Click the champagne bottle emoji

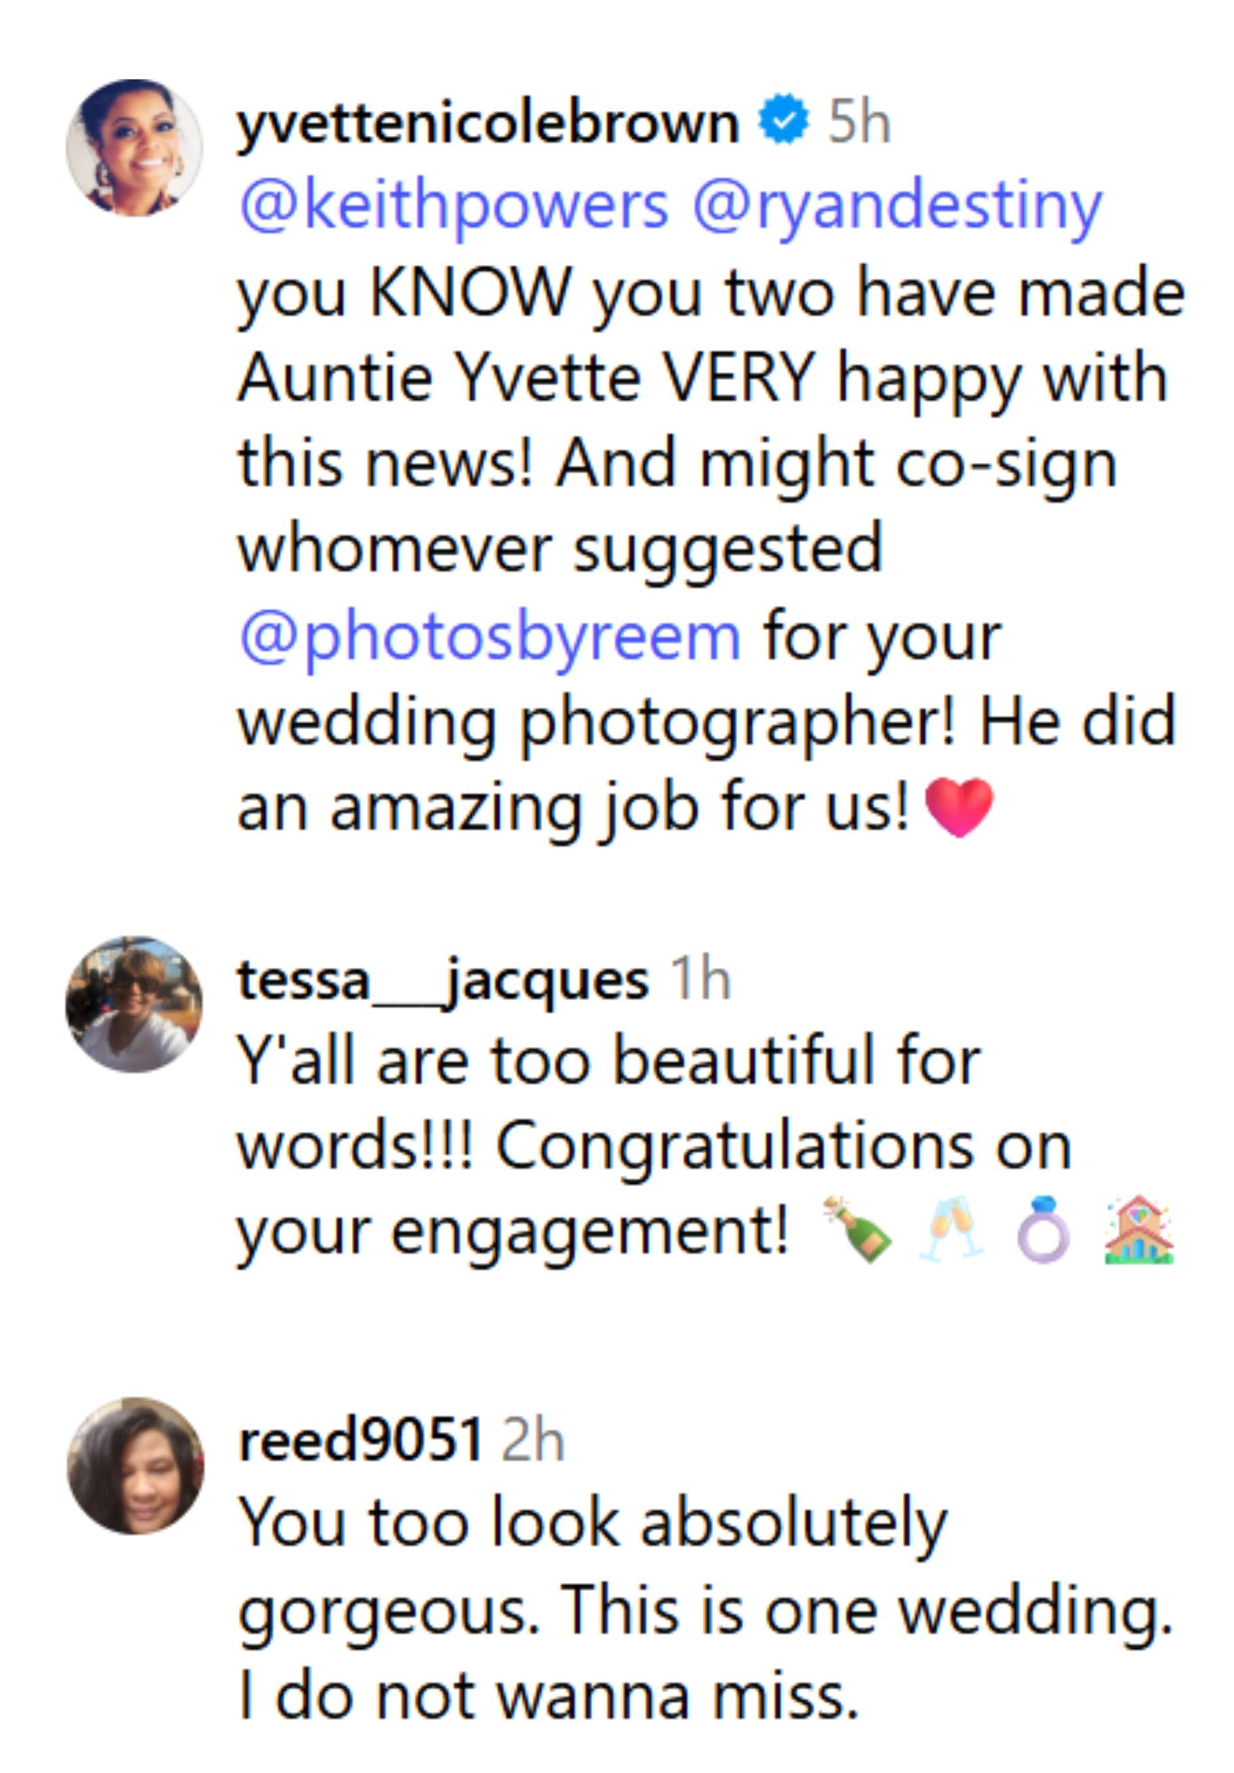tap(858, 1230)
